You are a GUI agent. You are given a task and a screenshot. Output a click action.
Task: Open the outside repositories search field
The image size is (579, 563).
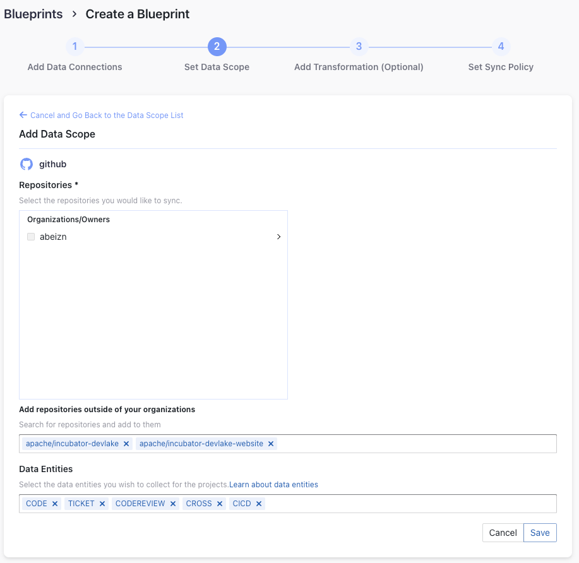pos(417,444)
